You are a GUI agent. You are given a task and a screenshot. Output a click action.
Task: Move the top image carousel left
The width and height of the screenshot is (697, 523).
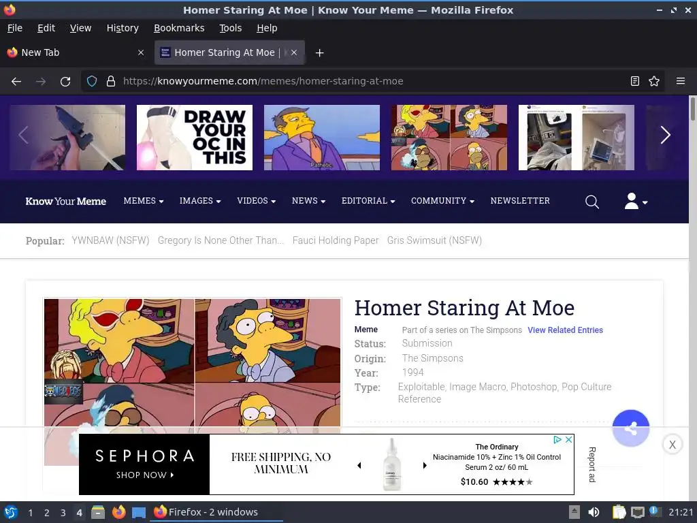(x=24, y=136)
